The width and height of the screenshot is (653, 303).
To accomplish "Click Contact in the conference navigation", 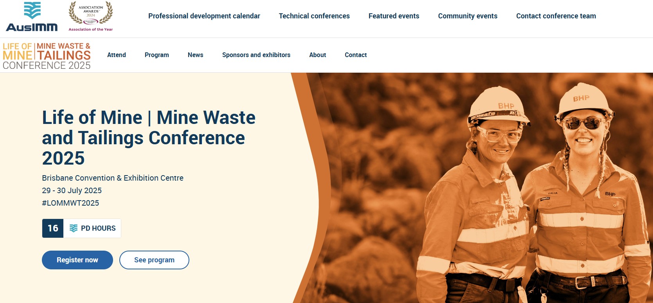I will tap(356, 55).
